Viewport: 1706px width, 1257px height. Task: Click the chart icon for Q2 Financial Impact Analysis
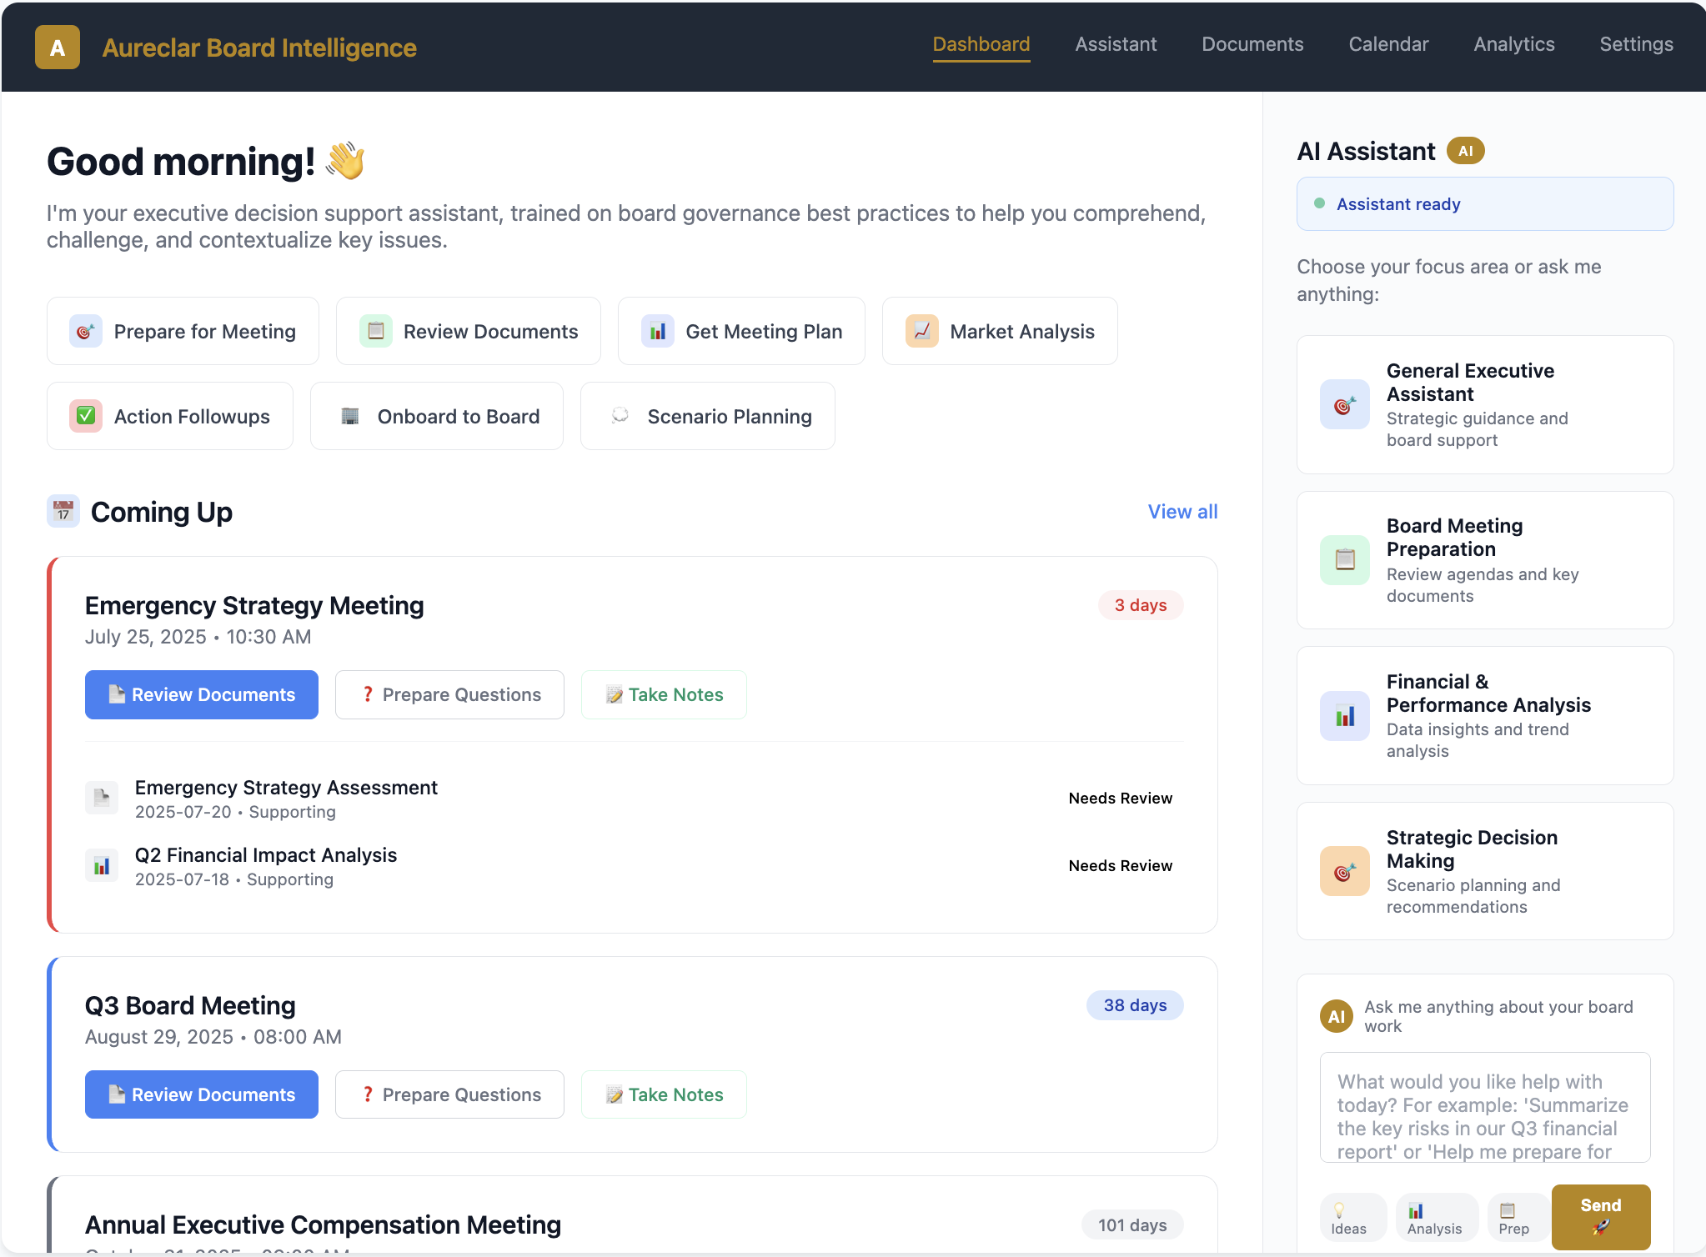102,865
